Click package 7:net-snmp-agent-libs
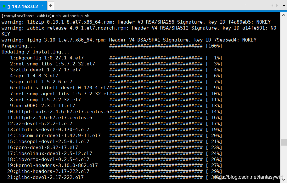 pyautogui.click(x=59, y=94)
